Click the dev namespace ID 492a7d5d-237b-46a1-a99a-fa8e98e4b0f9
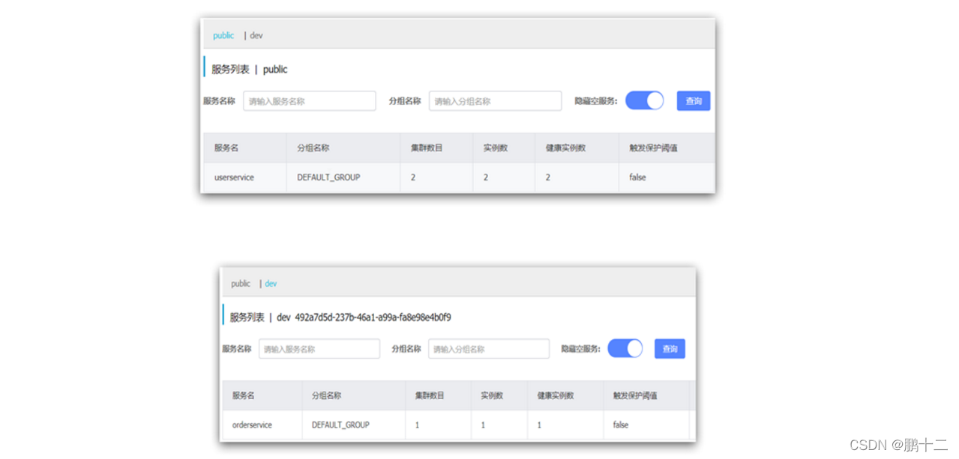Image resolution: width=959 pixels, height=459 pixels. [x=373, y=317]
